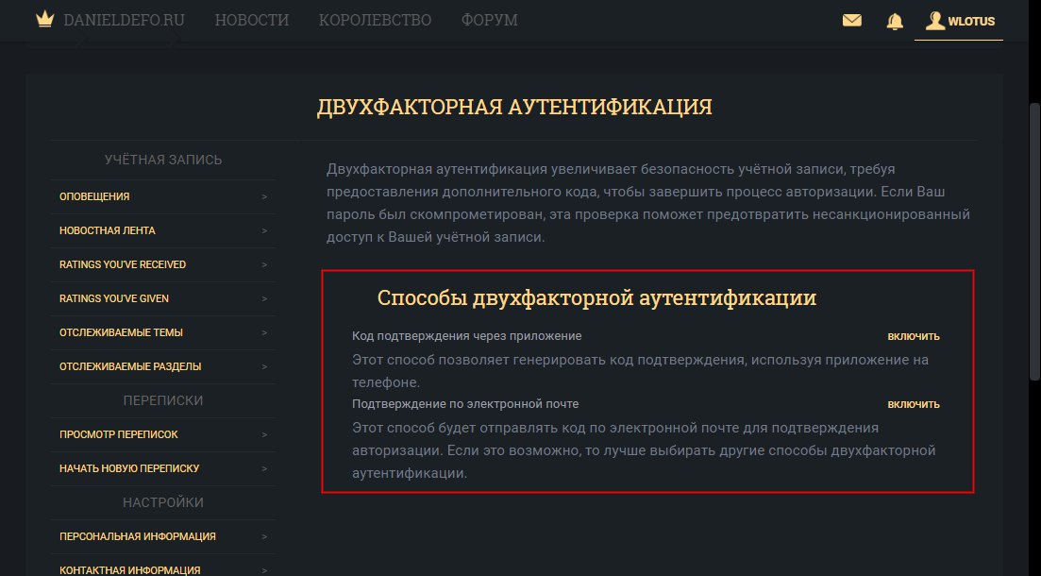
Task: Click the НАСТРОЙКИ sidebar heading
Action: pyautogui.click(x=163, y=502)
